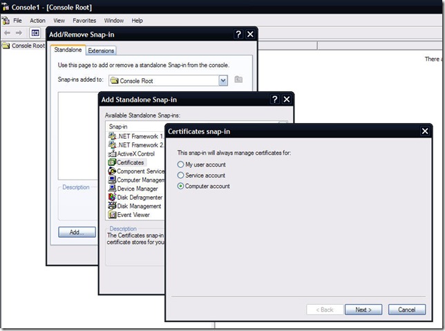445x331 pixels.
Task: Click Console Root folder icon in dropdown
Action: pos(115,81)
